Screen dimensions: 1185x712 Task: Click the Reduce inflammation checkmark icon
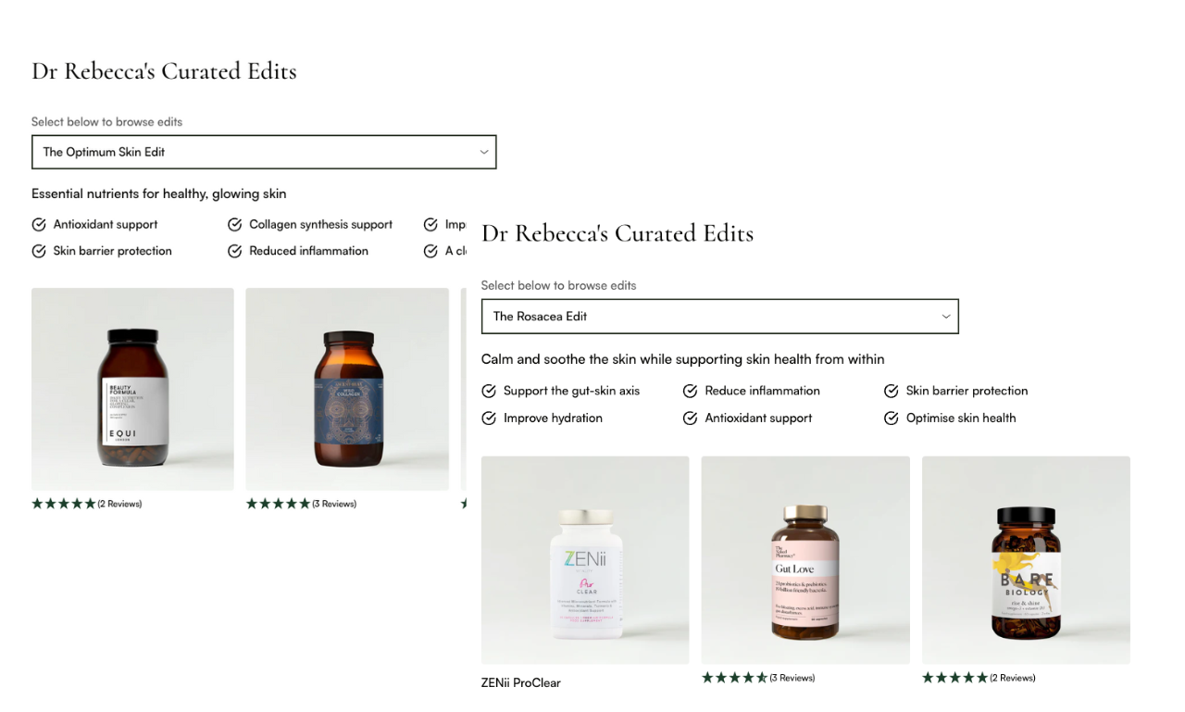click(x=690, y=391)
